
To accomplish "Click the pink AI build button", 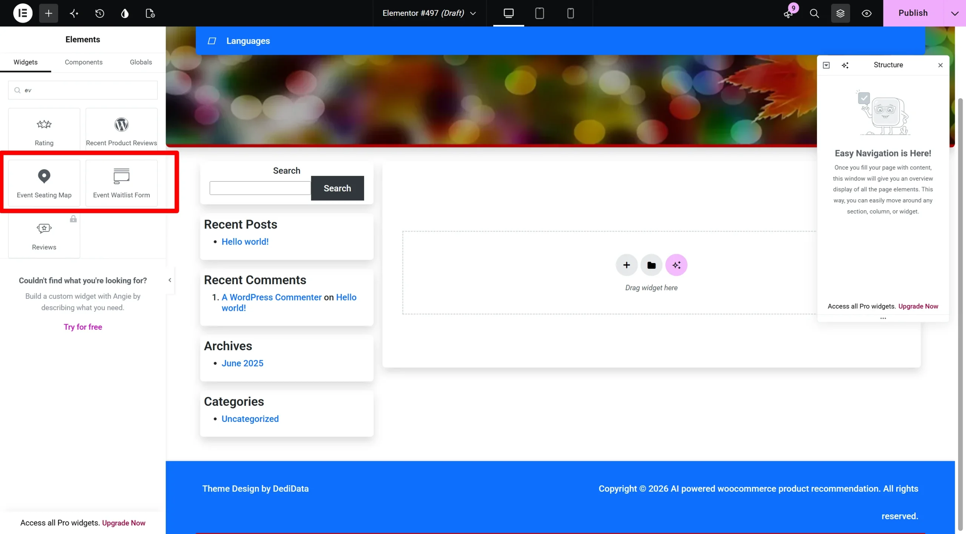I will [676, 265].
